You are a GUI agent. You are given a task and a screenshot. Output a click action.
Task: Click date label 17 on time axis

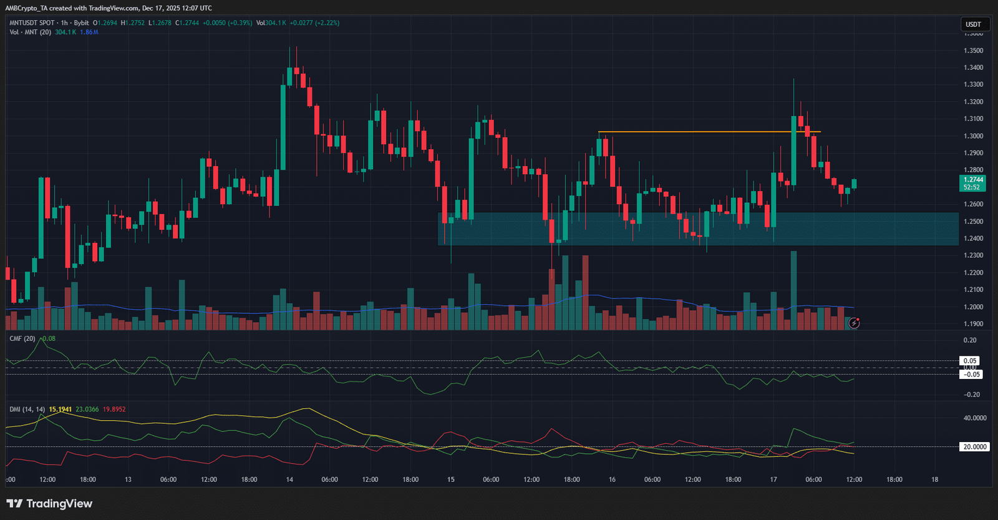point(773,479)
